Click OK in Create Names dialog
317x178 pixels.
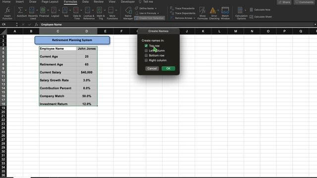(168, 68)
